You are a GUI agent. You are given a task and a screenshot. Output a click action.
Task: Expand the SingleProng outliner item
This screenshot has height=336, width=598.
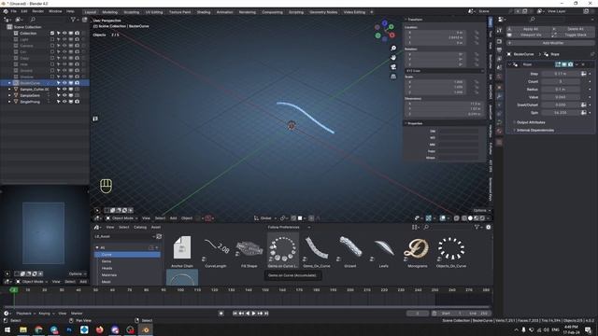click(x=9, y=102)
